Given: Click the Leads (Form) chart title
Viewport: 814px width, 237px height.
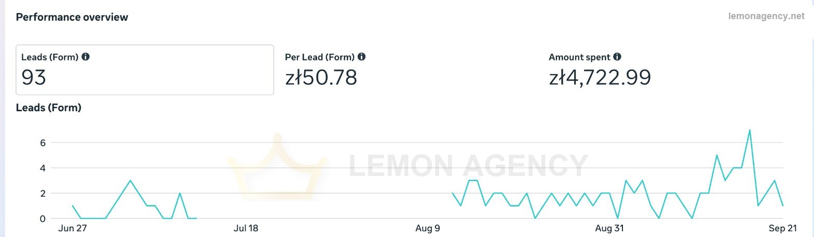Looking at the screenshot, I should (49, 108).
